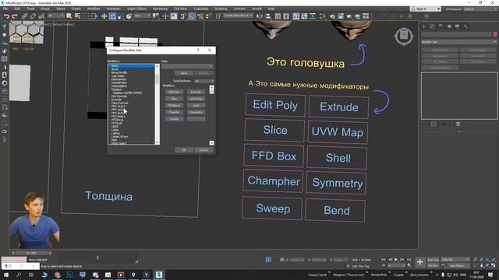Choose the Rectangular Selection Region tool
Viewport: 499px width, 280px height.
pyautogui.click(x=86, y=16)
